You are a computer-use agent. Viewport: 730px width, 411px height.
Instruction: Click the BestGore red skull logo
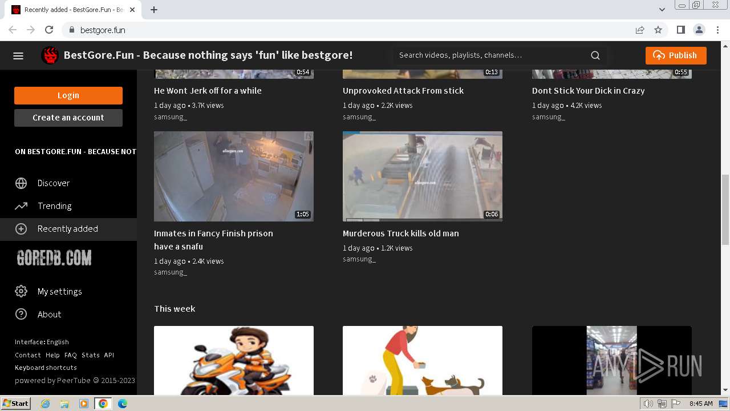50,55
